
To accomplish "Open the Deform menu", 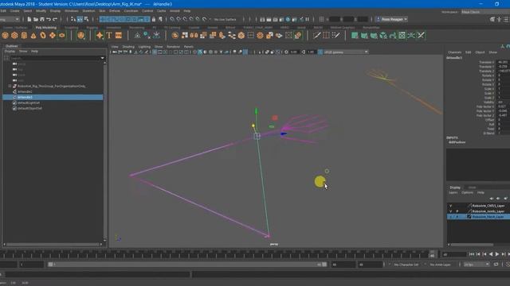I will click(x=115, y=10).
